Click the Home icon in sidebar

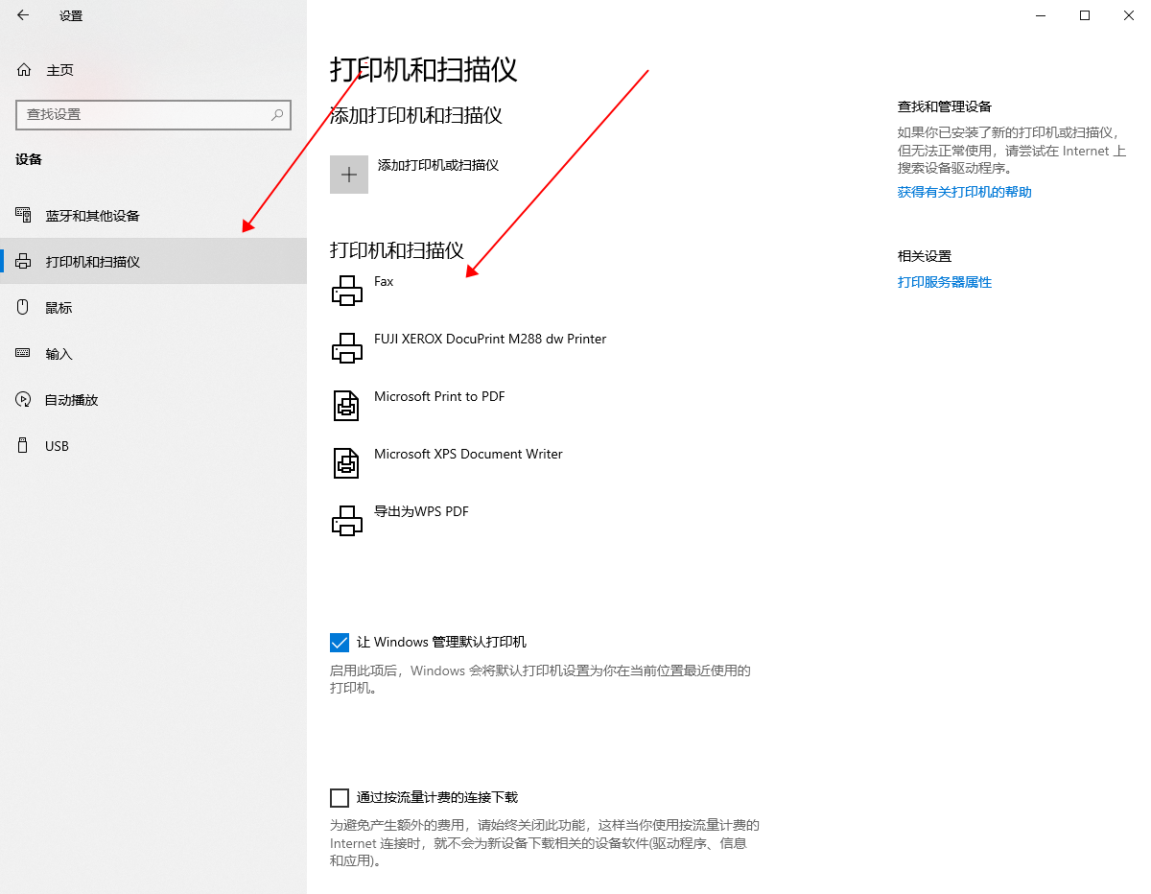tap(24, 70)
